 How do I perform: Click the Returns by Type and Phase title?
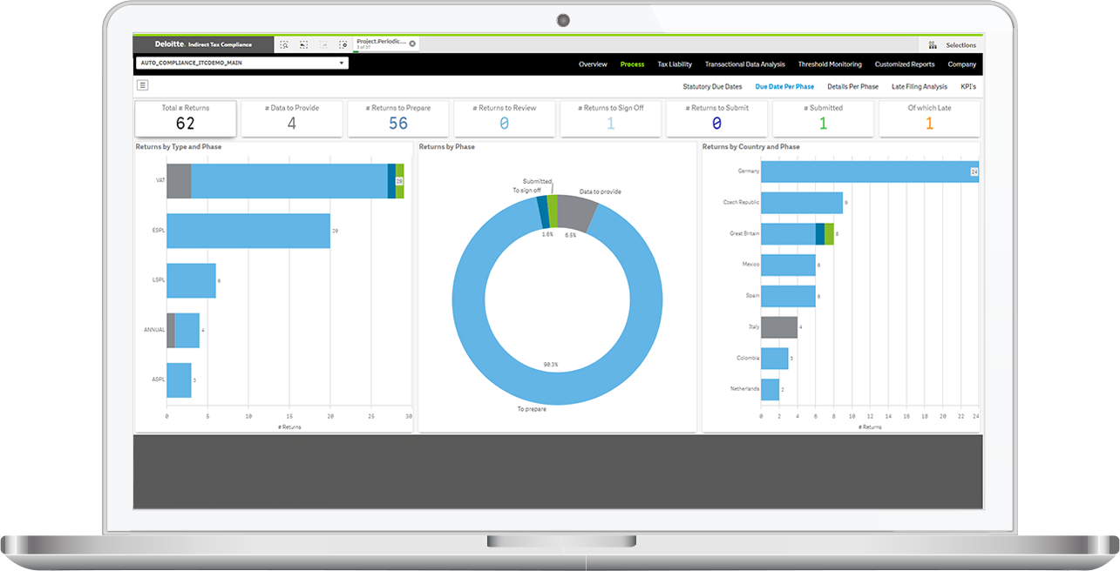pyautogui.click(x=179, y=147)
